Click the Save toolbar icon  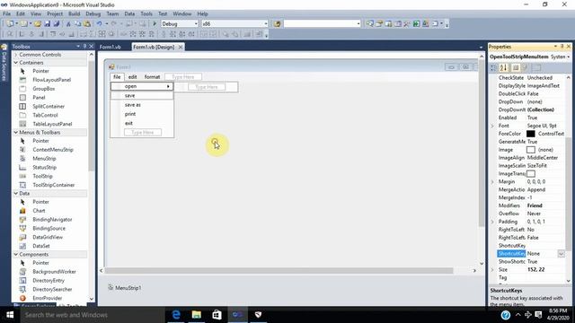click(48, 24)
